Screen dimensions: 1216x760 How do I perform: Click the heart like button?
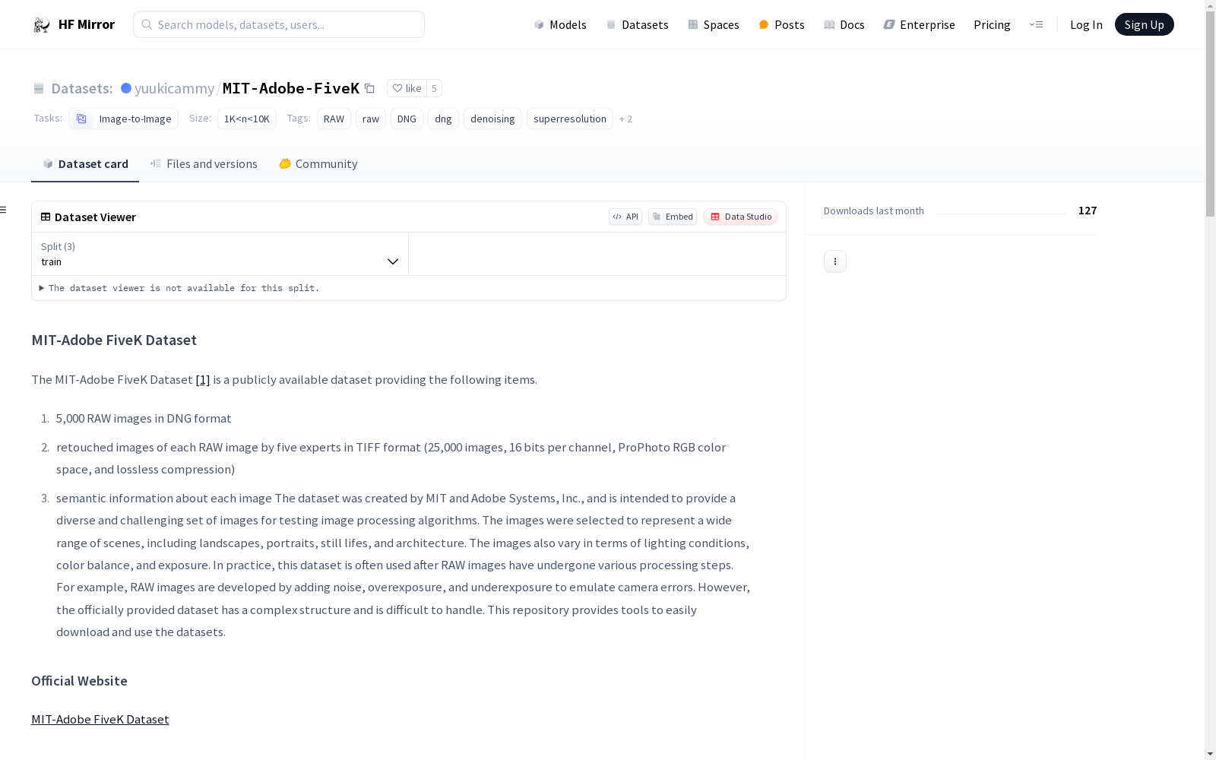pyautogui.click(x=407, y=88)
